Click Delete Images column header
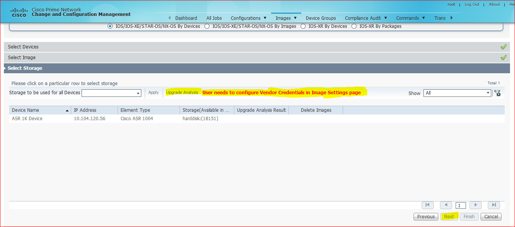This screenshot has width=515, height=227. pos(316,110)
